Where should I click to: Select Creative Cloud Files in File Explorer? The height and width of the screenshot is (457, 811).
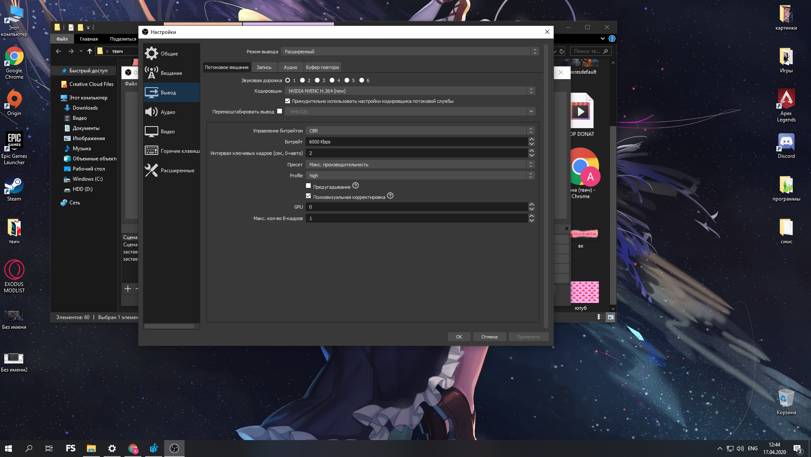click(91, 84)
